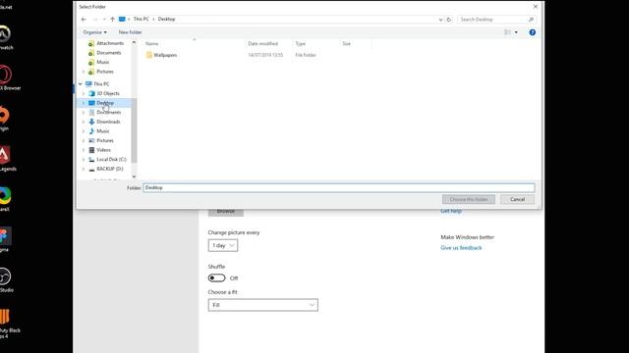Collapse the This PC node

81,84
